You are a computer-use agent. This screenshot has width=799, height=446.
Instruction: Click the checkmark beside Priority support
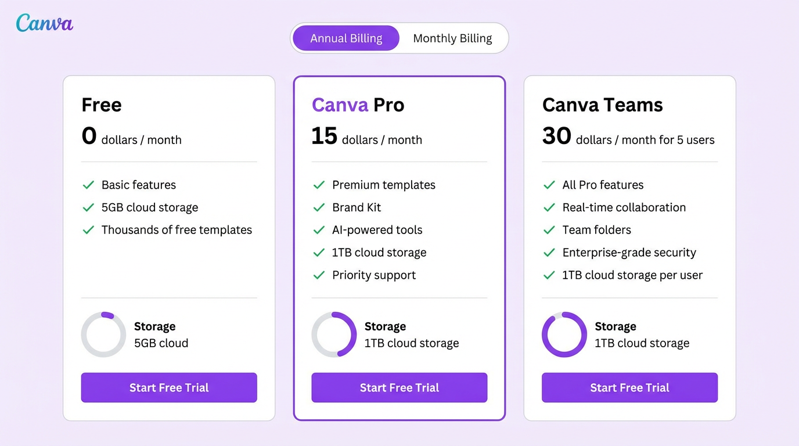(x=319, y=275)
